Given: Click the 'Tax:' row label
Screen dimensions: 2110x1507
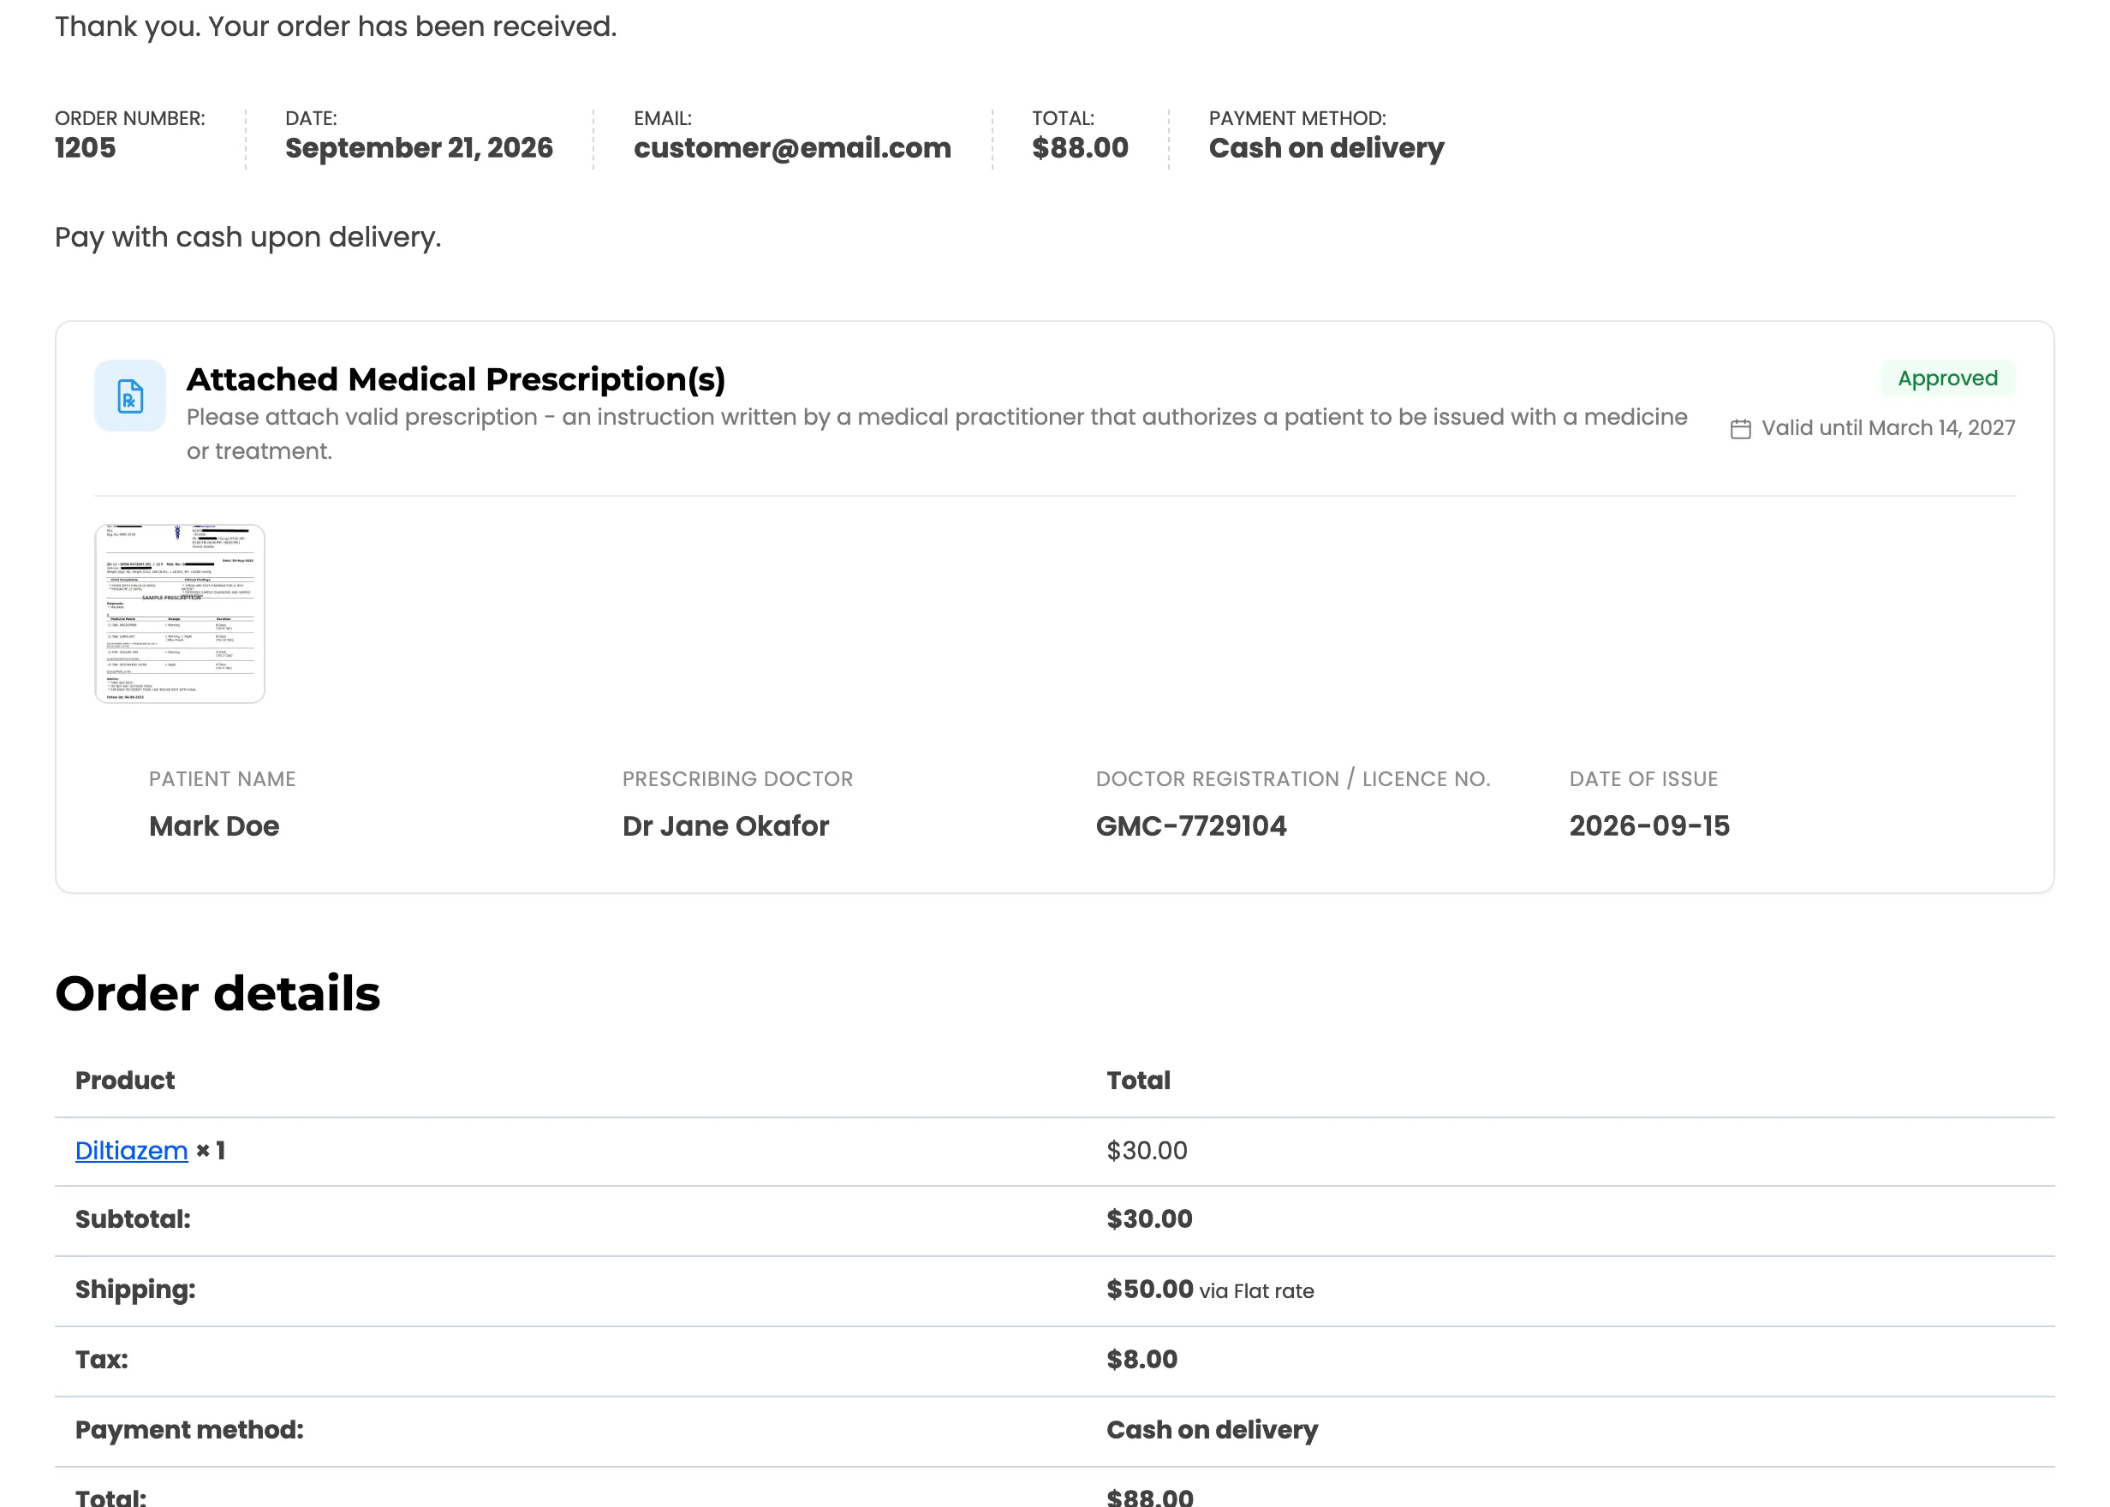Looking at the screenshot, I should coord(101,1360).
